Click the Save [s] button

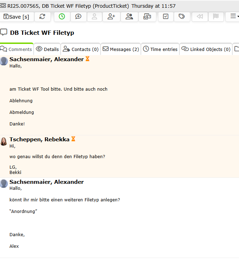pos(17,17)
